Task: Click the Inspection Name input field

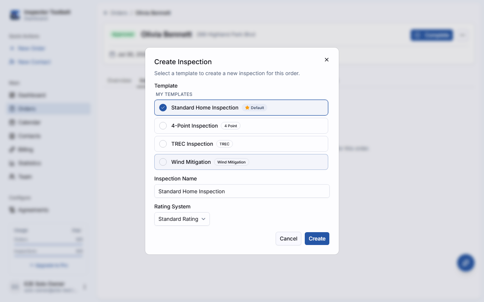Action: point(242,191)
